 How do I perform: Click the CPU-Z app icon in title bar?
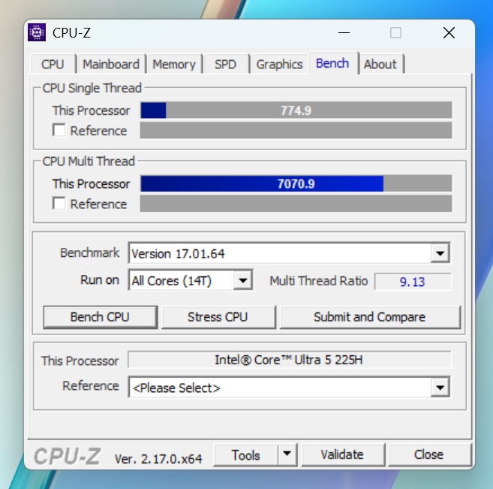point(37,32)
